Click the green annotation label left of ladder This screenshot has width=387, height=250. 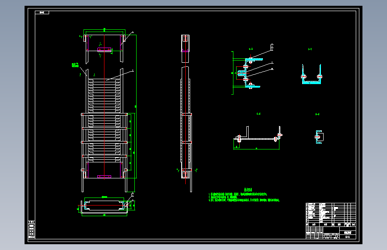coord(75,65)
